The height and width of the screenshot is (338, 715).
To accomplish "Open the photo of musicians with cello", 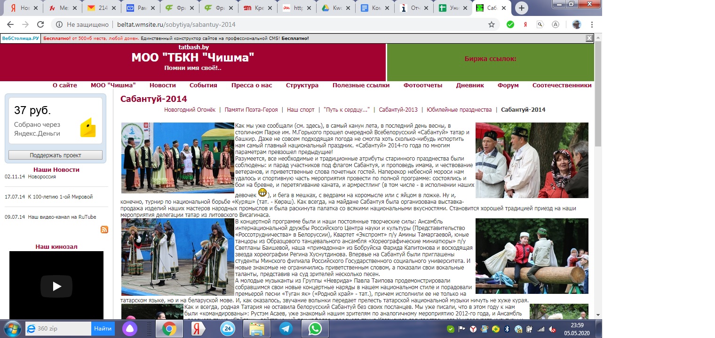I will [178, 257].
